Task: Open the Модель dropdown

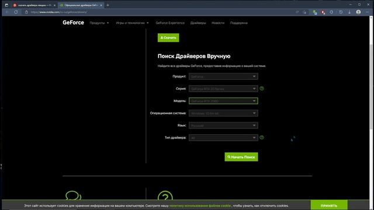Action: coord(223,101)
